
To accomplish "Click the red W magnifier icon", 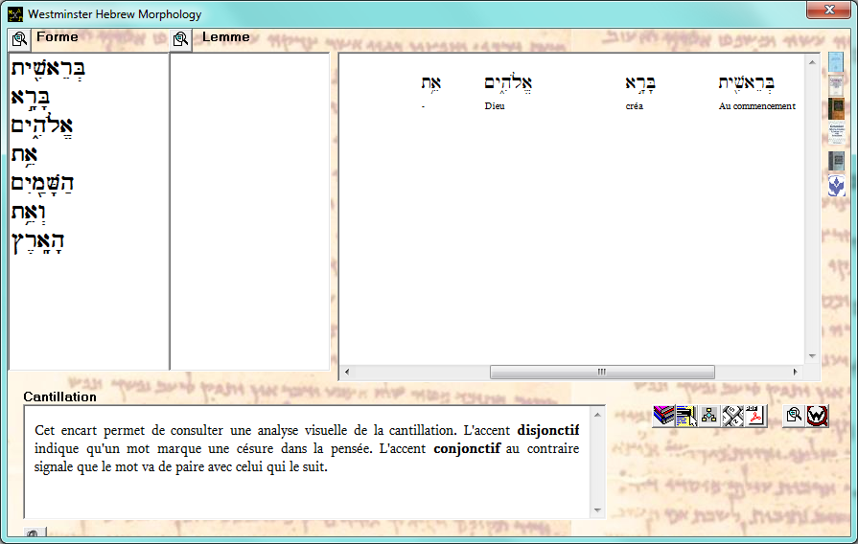I will point(817,416).
